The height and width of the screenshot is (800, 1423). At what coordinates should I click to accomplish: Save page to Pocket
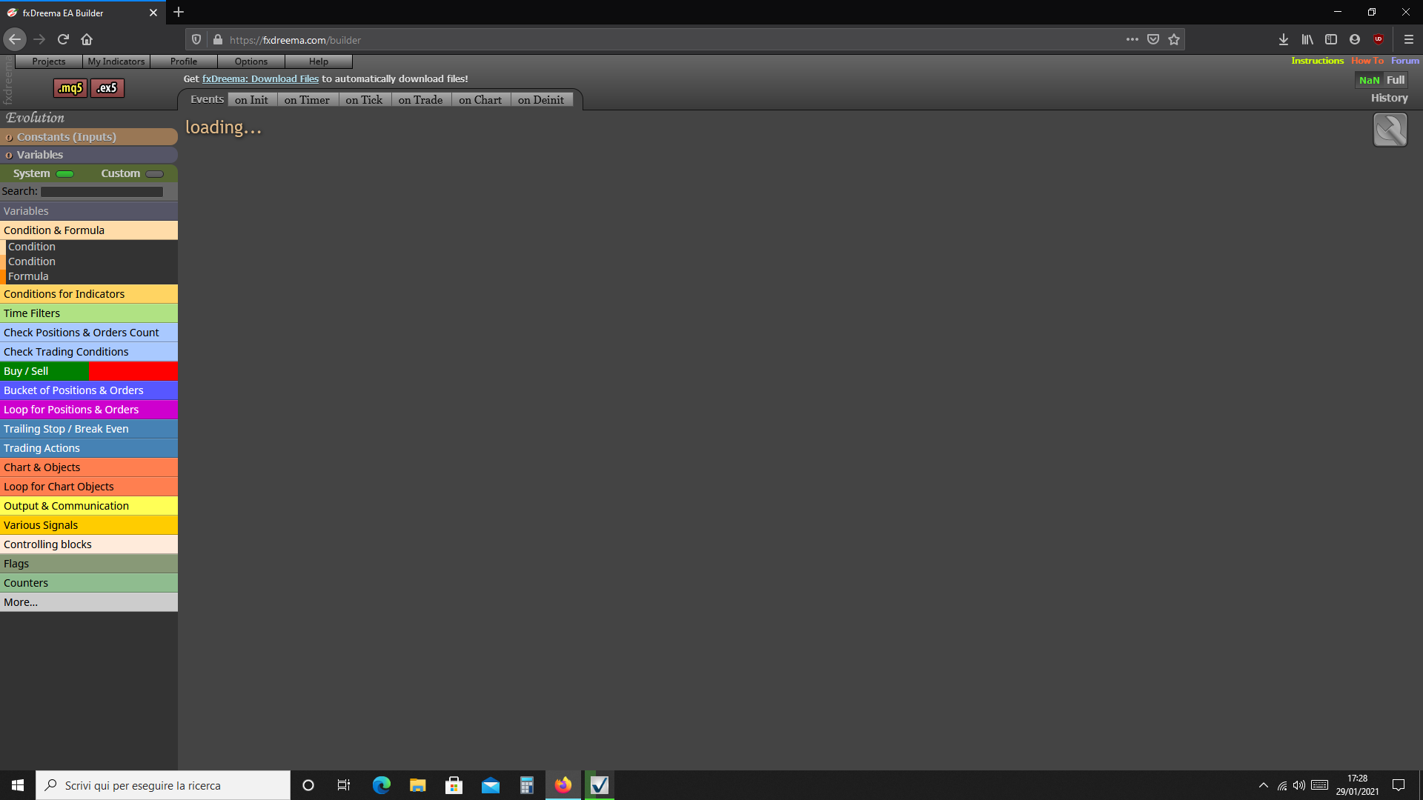tap(1153, 40)
